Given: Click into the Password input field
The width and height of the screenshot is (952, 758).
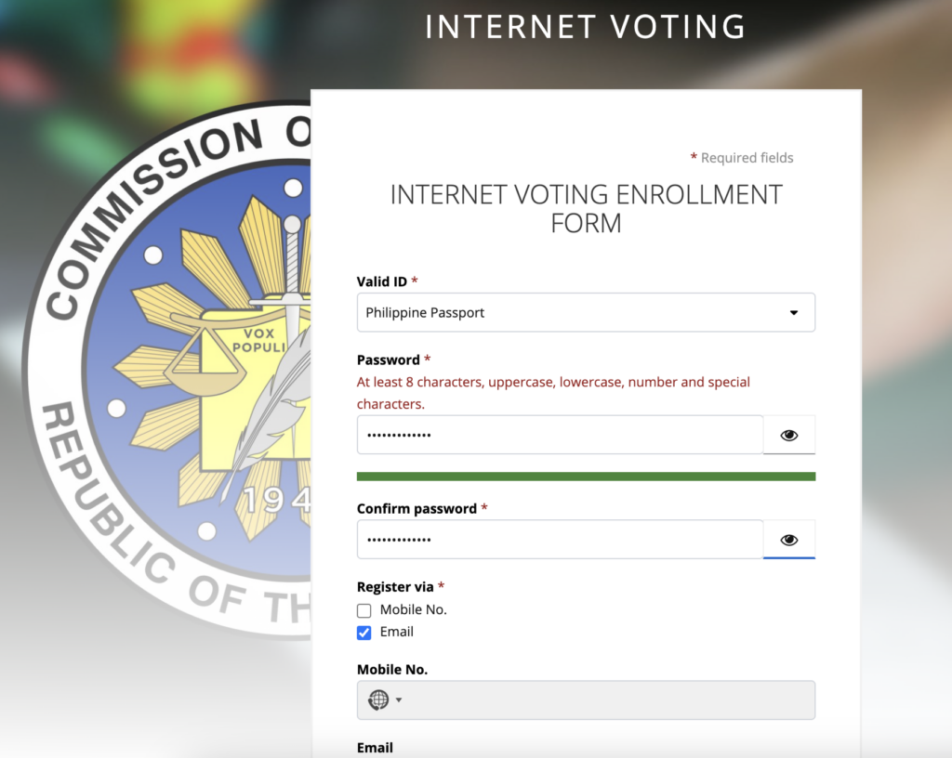Looking at the screenshot, I should click(560, 435).
